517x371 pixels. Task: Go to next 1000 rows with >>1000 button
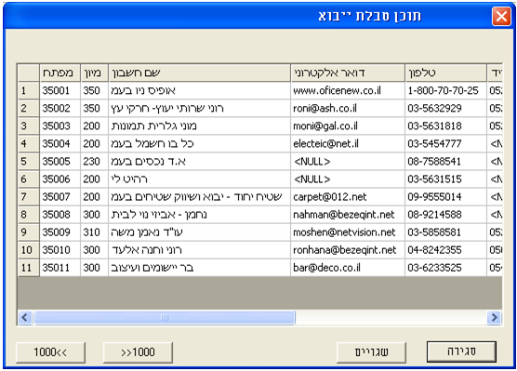[x=138, y=352]
